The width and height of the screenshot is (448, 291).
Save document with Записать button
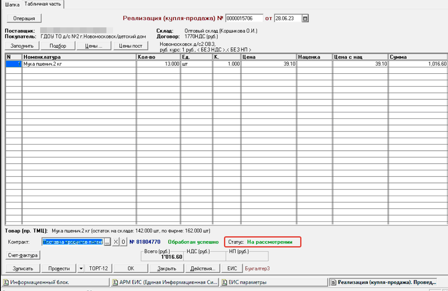(x=23, y=268)
